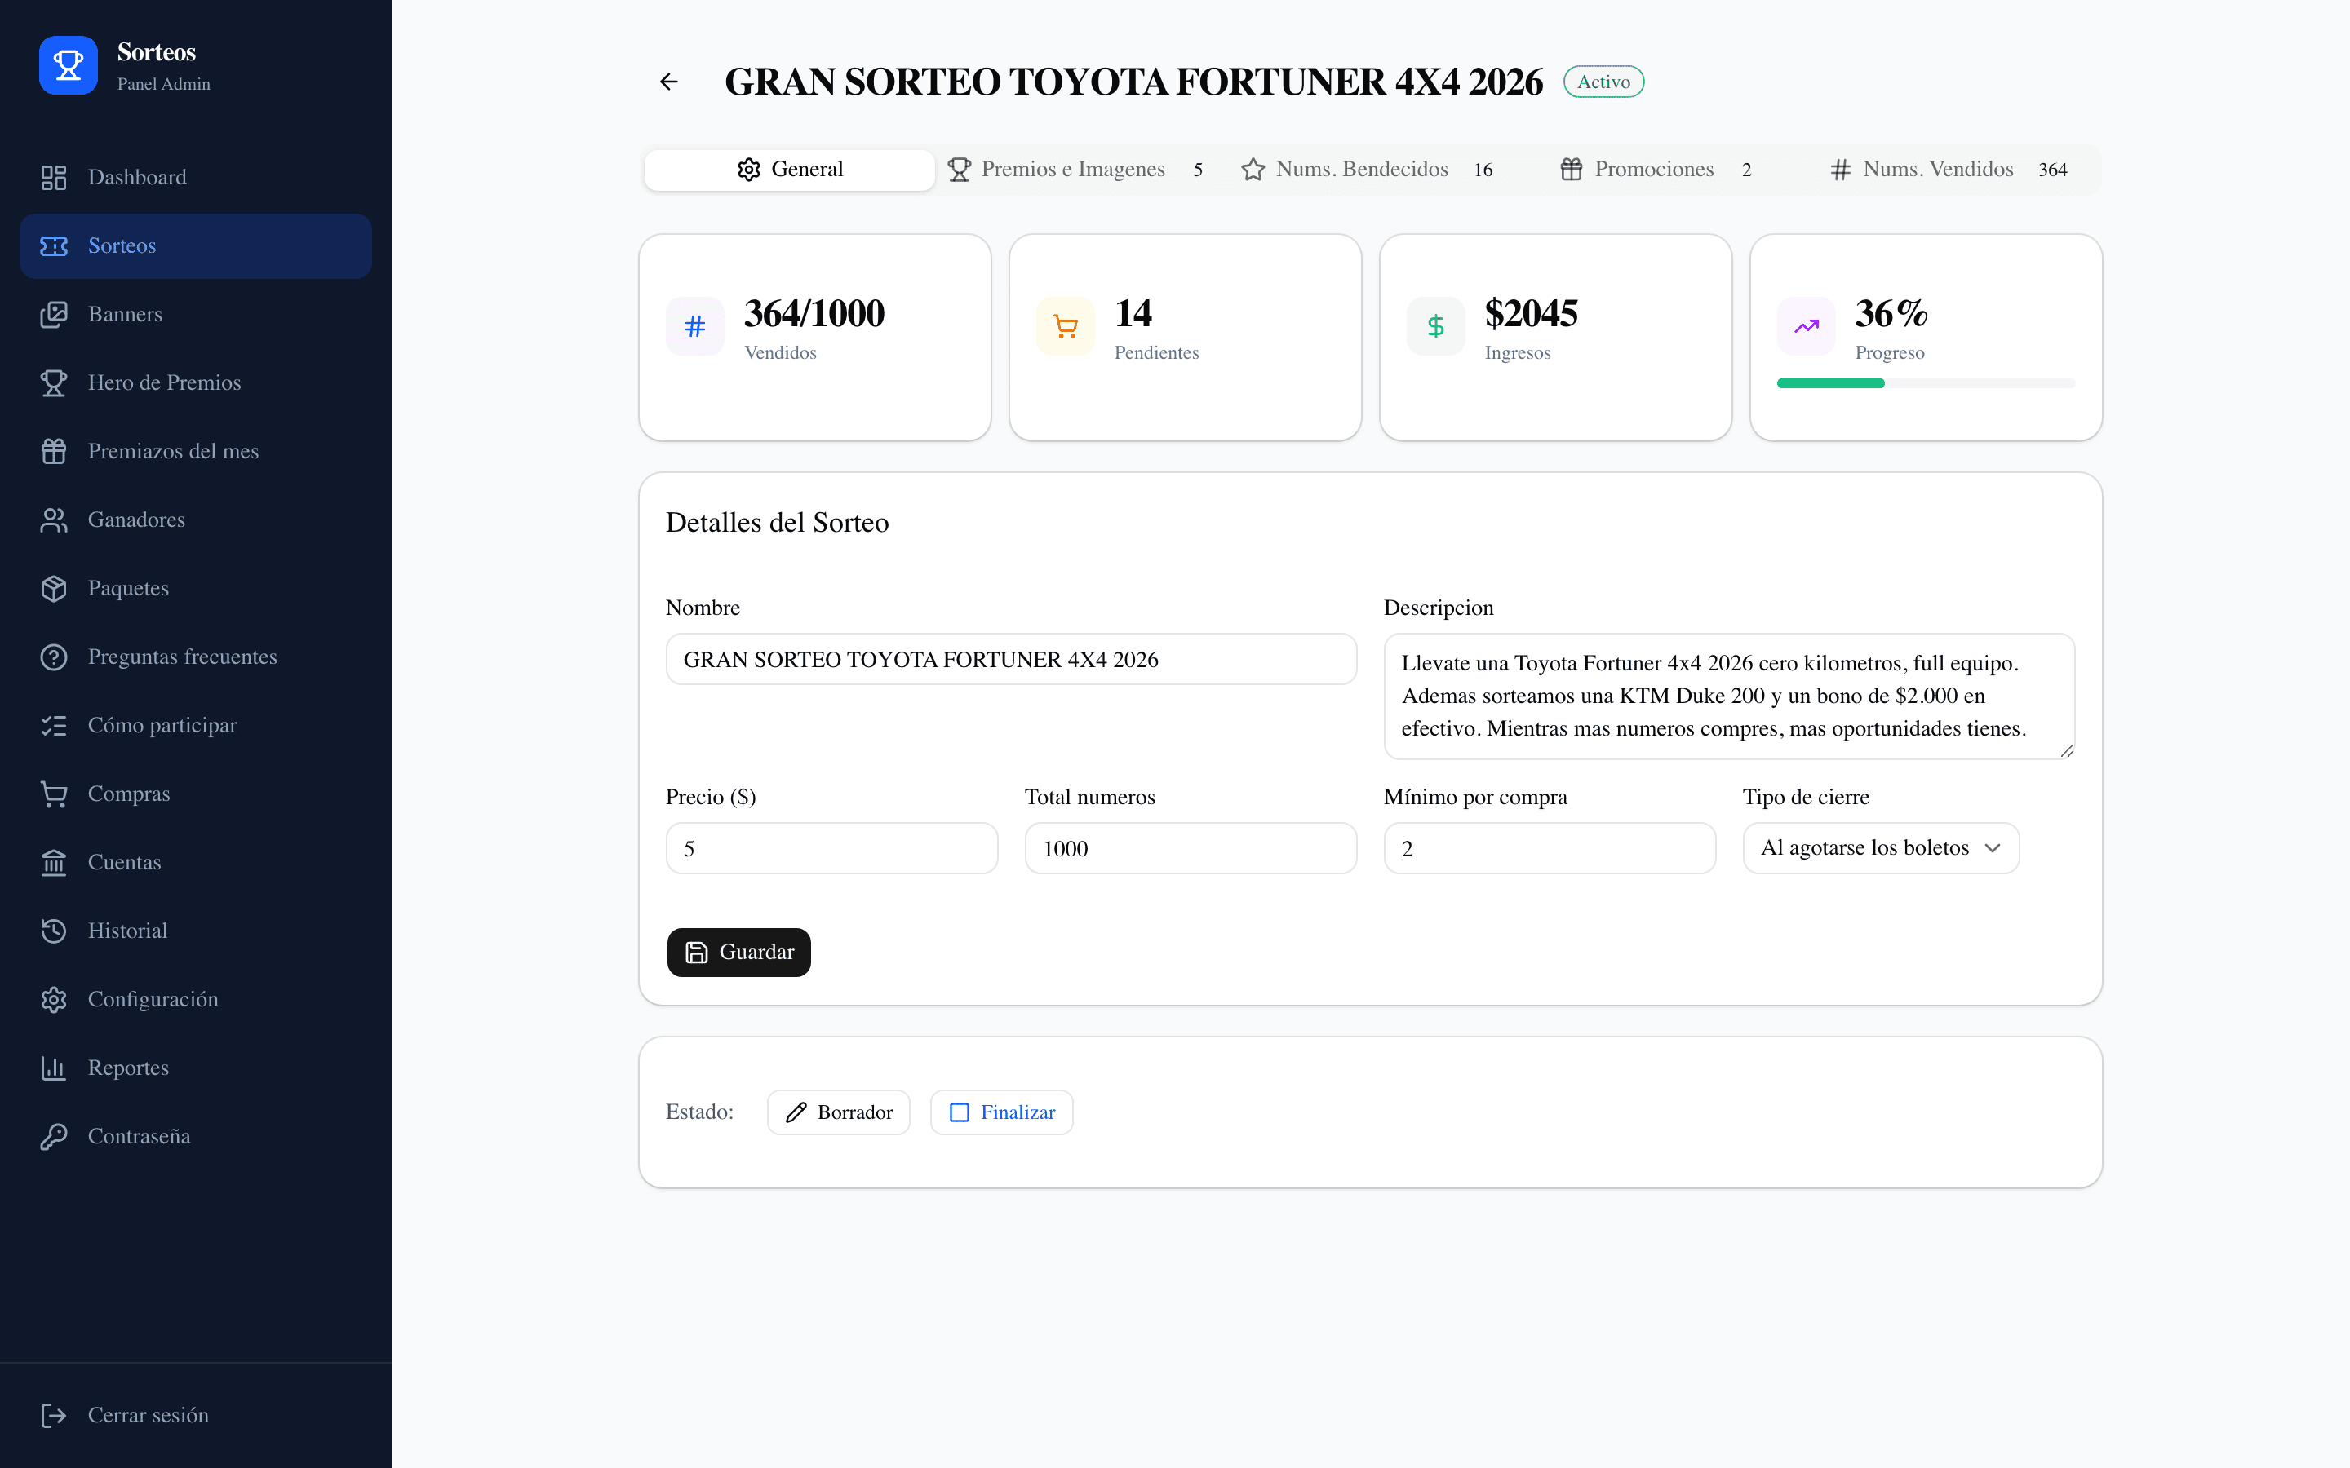The width and height of the screenshot is (2350, 1468).
Task: Click the Total numeros input field
Action: click(1191, 848)
